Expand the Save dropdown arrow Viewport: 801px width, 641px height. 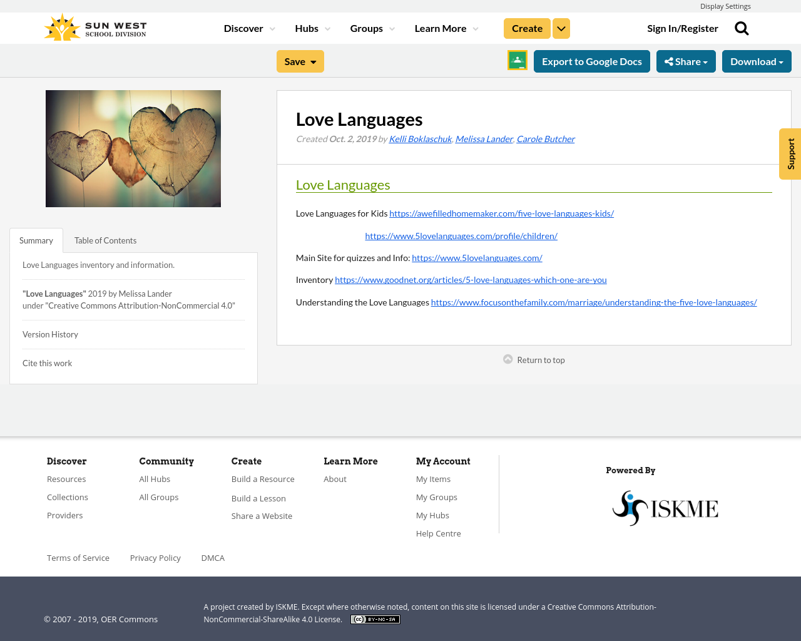point(313,61)
